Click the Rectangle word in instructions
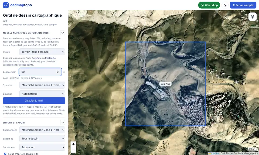Viewport: 259px width, 155px height. tap(50, 58)
